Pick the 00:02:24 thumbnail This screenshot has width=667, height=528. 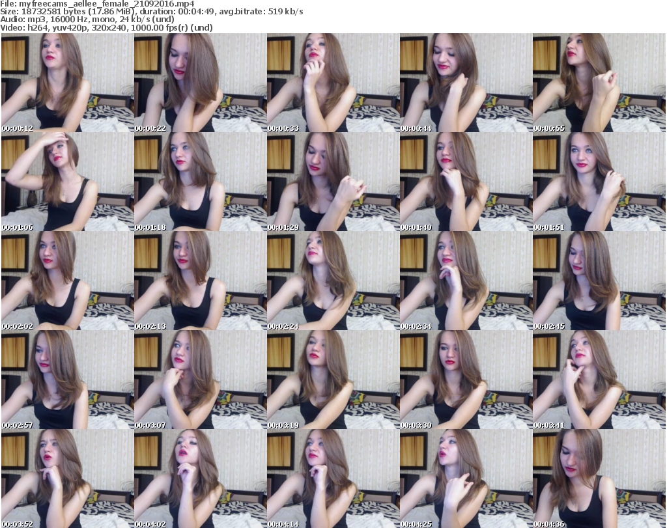click(333, 281)
